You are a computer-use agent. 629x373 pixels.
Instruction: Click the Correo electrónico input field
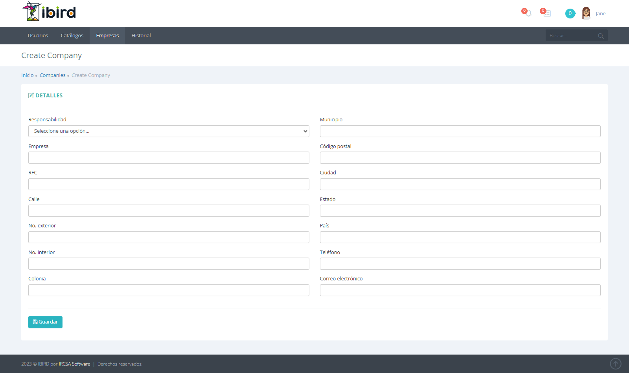pos(460,290)
